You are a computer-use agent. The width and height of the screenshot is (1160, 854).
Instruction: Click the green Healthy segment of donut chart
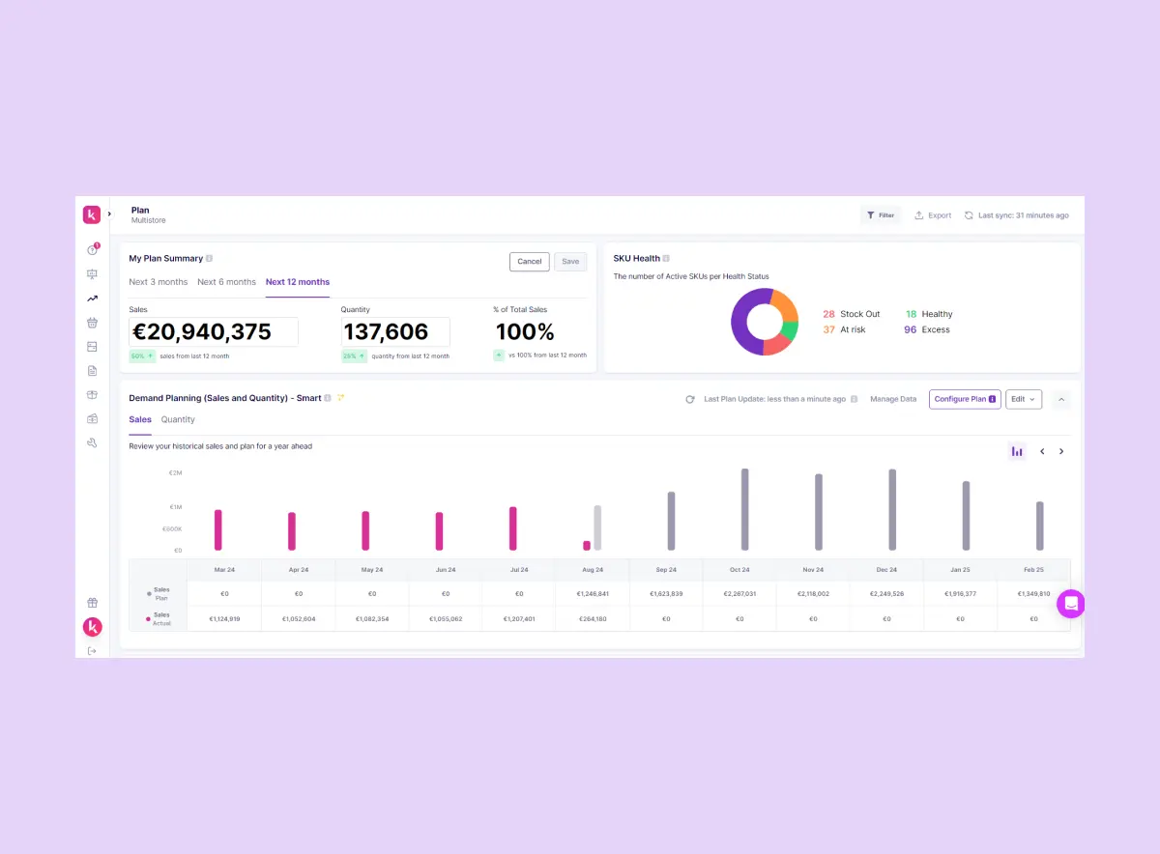790,330
